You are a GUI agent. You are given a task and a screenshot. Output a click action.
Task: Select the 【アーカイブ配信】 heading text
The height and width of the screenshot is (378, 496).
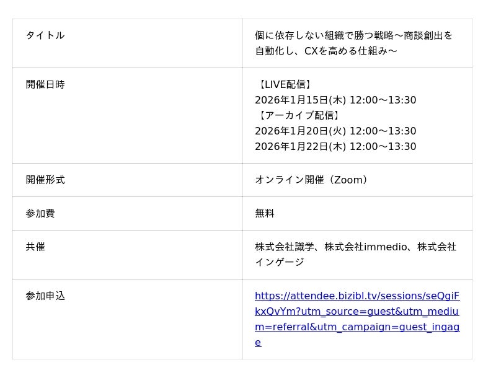tap(298, 115)
